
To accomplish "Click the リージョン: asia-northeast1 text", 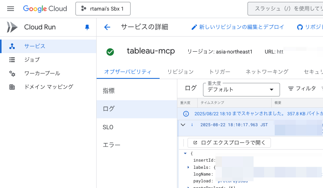I will click(x=220, y=52).
